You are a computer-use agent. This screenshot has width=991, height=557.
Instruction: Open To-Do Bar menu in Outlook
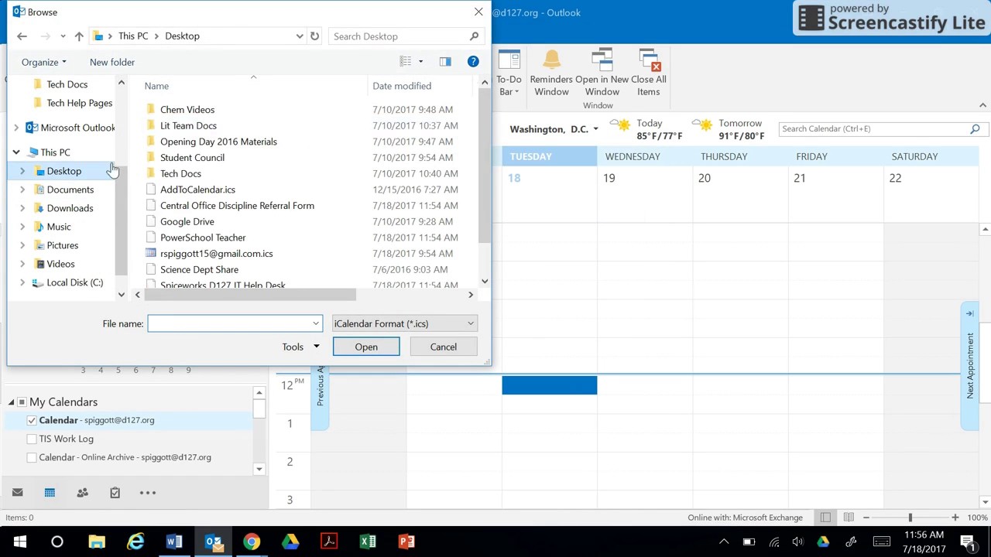pos(509,73)
